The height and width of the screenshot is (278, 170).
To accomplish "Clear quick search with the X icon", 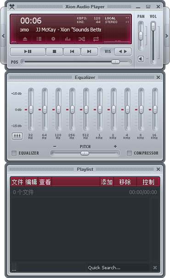I will 155,267.
